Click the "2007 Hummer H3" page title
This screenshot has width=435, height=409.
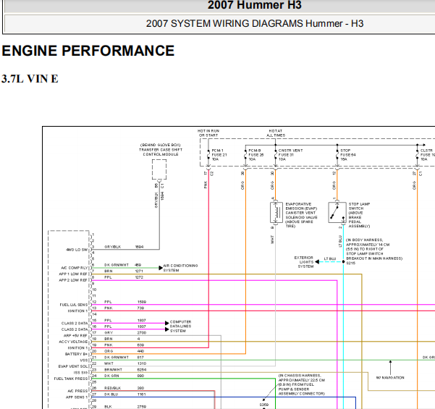point(254,5)
